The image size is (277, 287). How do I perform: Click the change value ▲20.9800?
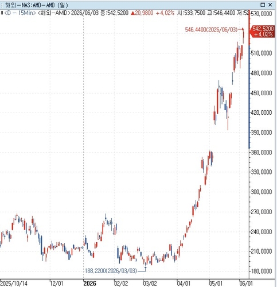pyautogui.click(x=142, y=13)
